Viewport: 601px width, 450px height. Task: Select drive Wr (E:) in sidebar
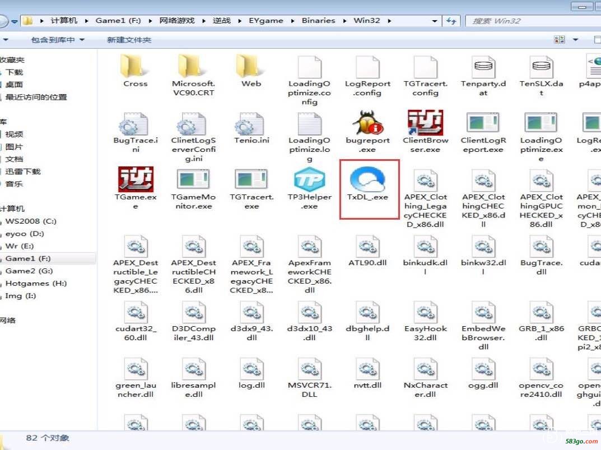(20, 246)
